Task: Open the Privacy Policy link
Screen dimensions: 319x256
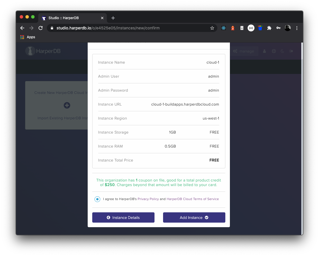Action: click(148, 199)
